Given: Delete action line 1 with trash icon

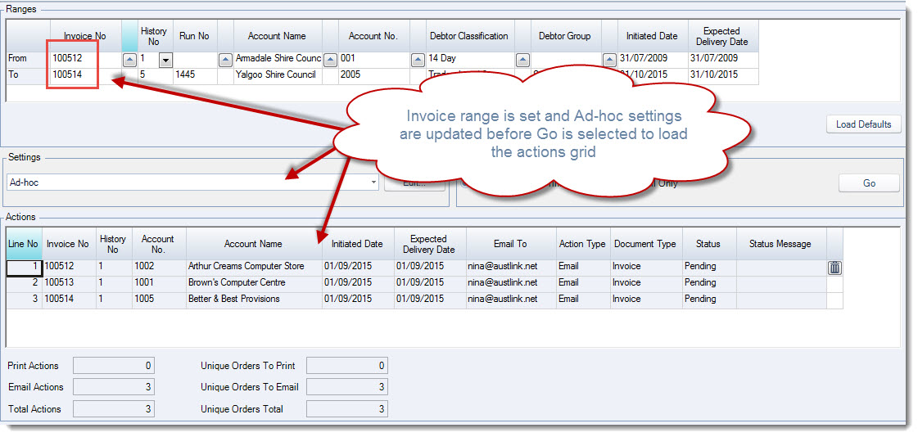Looking at the screenshot, I should pyautogui.click(x=834, y=268).
